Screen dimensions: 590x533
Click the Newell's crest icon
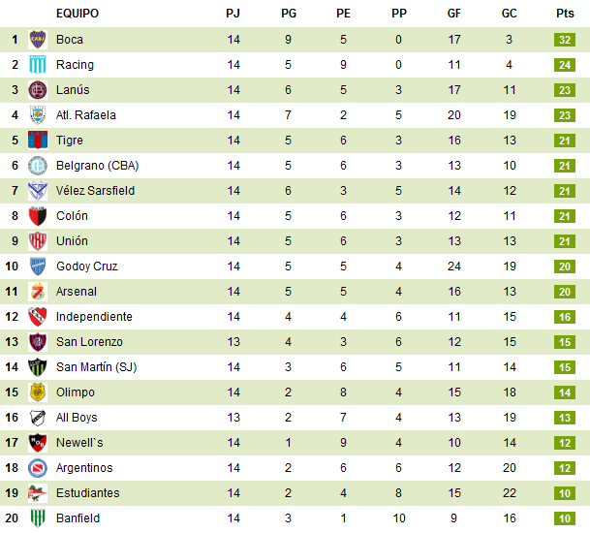pyautogui.click(x=38, y=443)
